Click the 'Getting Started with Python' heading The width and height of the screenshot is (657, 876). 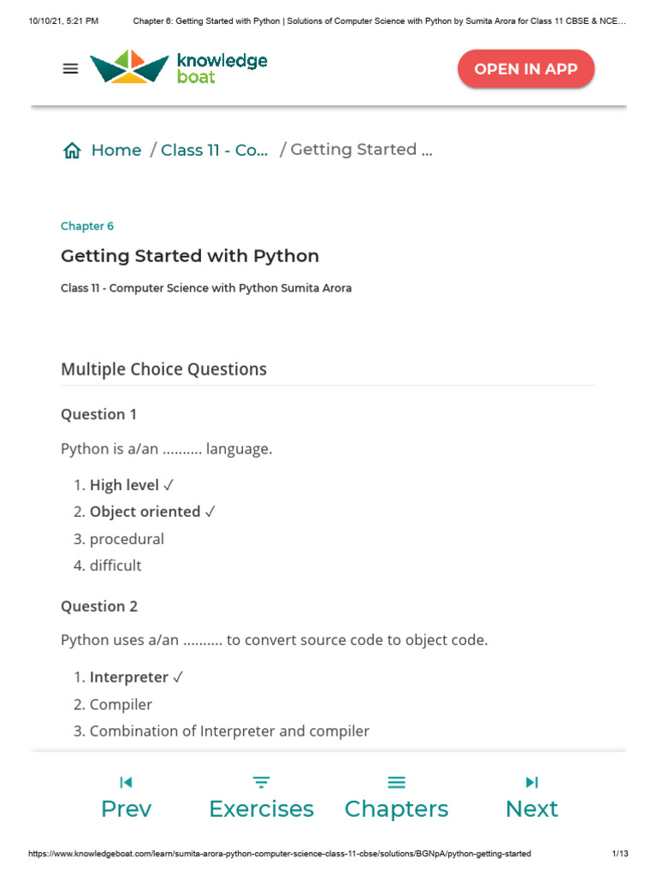coord(190,256)
